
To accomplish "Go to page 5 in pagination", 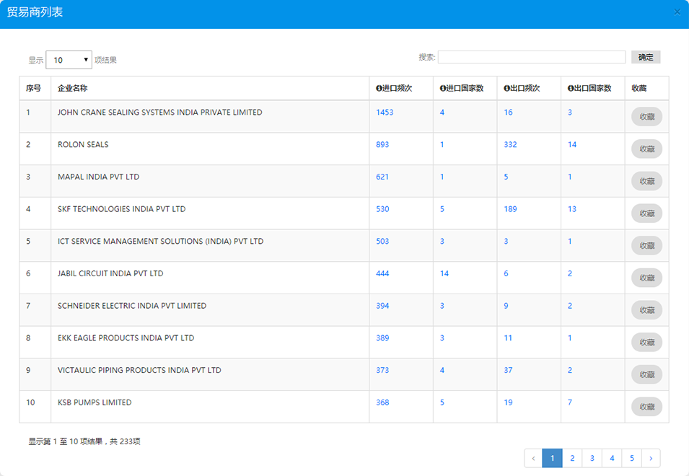I will 632,458.
